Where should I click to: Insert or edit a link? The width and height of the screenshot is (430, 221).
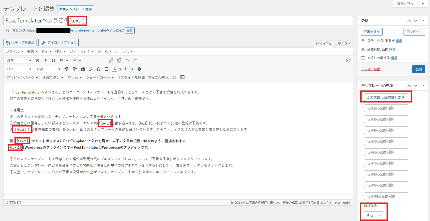coord(111,60)
